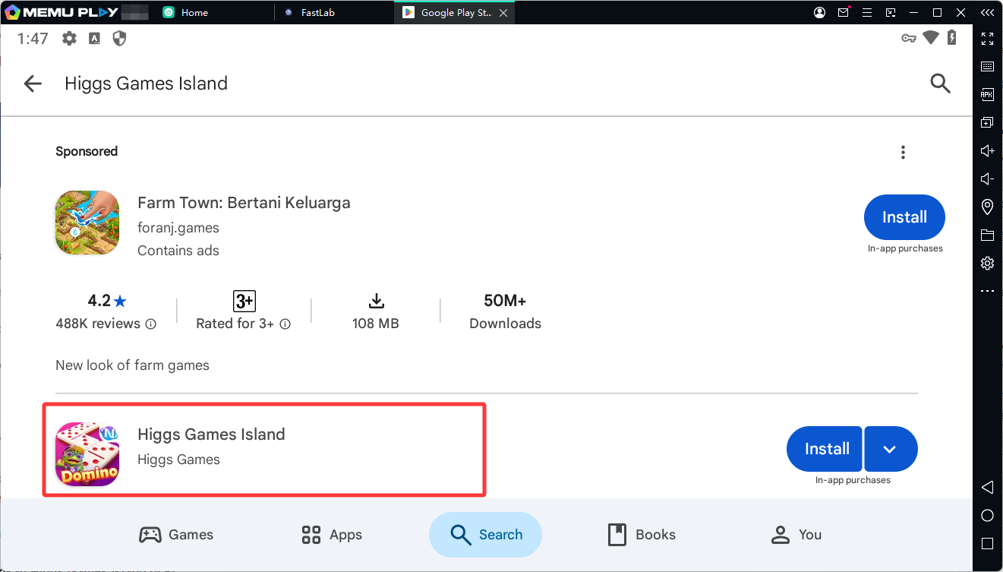Open GPS location tool in MEmu sidebar
1003x572 pixels.
987,207
